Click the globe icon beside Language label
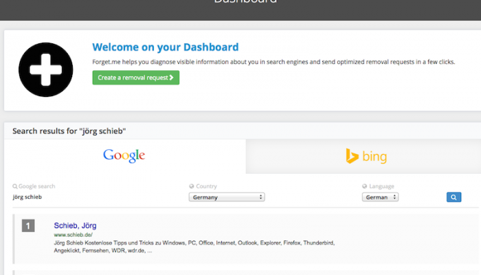The width and height of the screenshot is (481, 275). (x=364, y=186)
